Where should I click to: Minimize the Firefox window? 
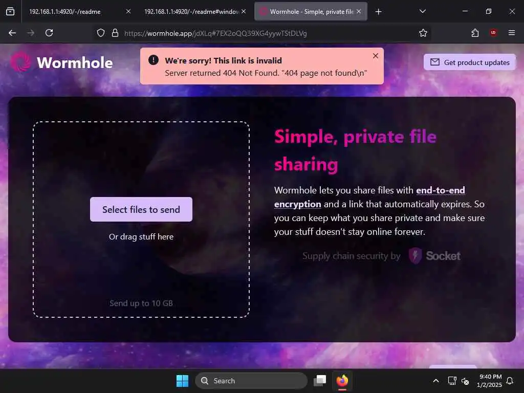465,11
